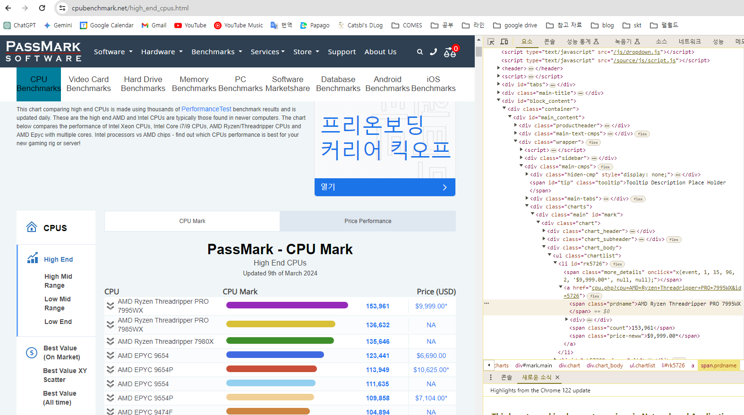Switch to the DevTools 콘솔 top tab
The width and height of the screenshot is (744, 415).
(549, 41)
